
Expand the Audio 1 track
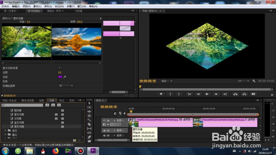coord(115,130)
